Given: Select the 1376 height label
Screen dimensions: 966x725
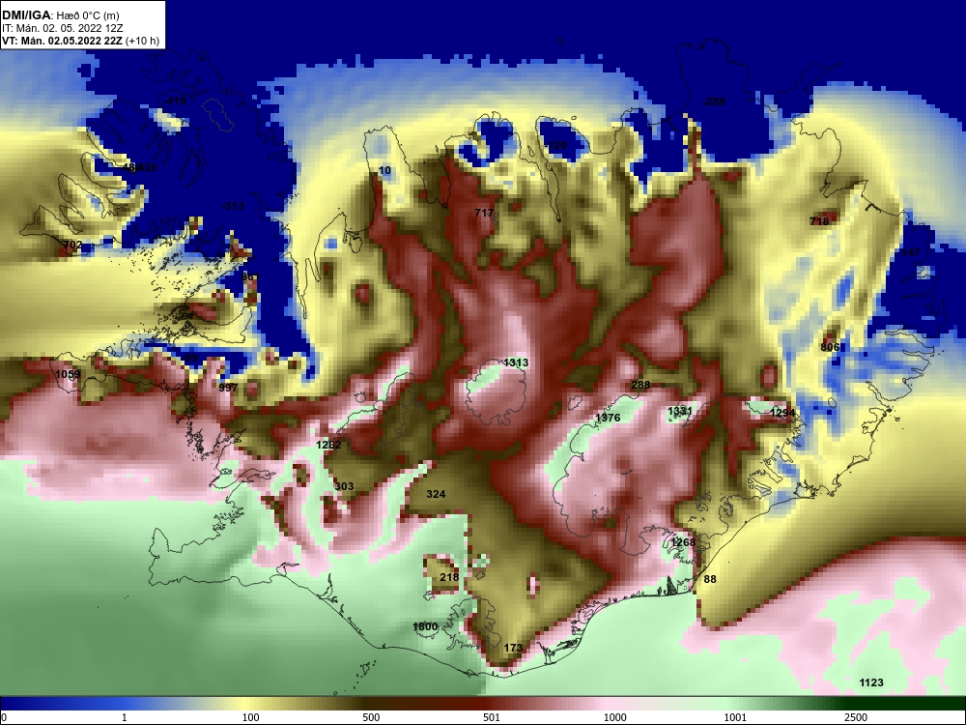Looking at the screenshot, I should coord(608,418).
